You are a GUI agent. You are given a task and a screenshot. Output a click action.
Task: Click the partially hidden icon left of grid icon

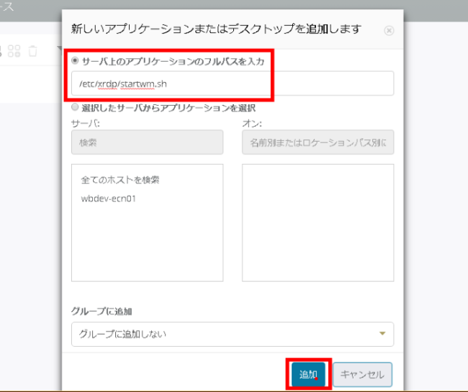point(1,51)
